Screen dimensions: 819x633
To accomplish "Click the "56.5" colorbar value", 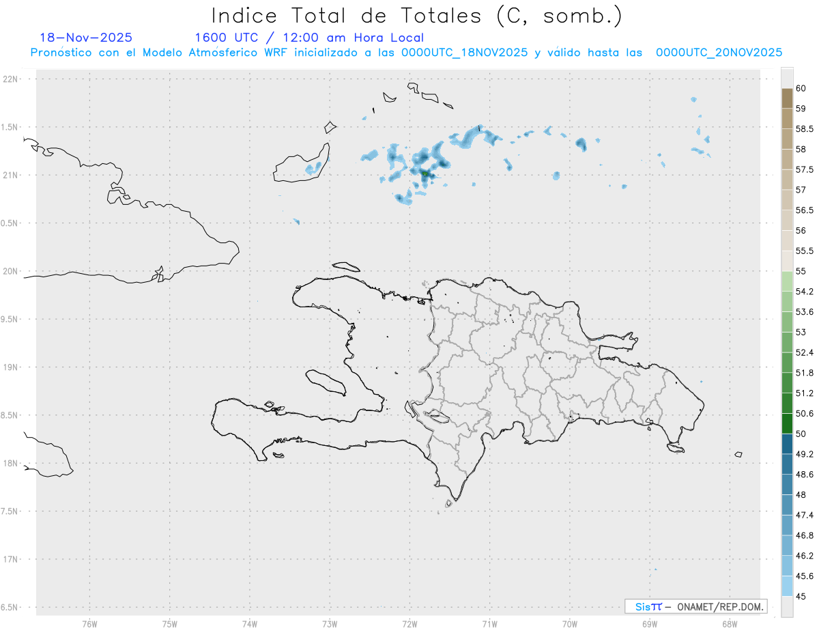I will [804, 210].
